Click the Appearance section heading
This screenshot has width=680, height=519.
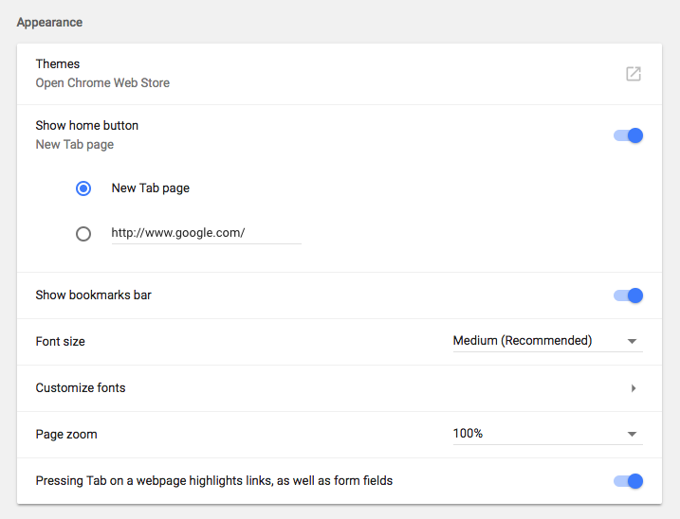(49, 23)
